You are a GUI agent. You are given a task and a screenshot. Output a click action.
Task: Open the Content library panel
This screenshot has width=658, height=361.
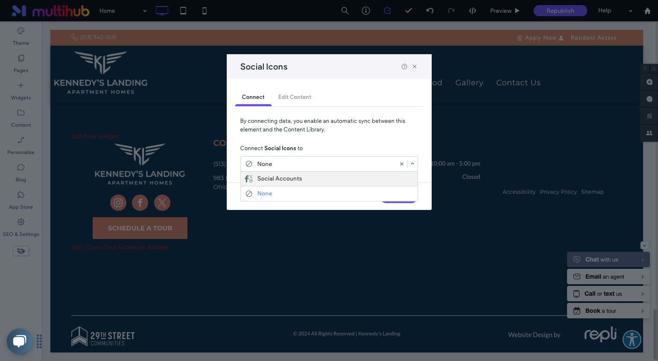point(20,118)
